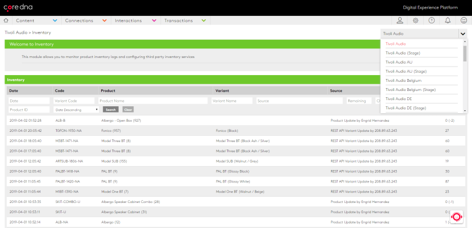Click the Remaining filter field
The width and height of the screenshot is (472, 228).
pos(359,101)
